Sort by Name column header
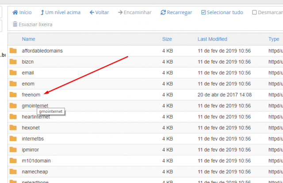This screenshot has width=283, height=183. 28,39
